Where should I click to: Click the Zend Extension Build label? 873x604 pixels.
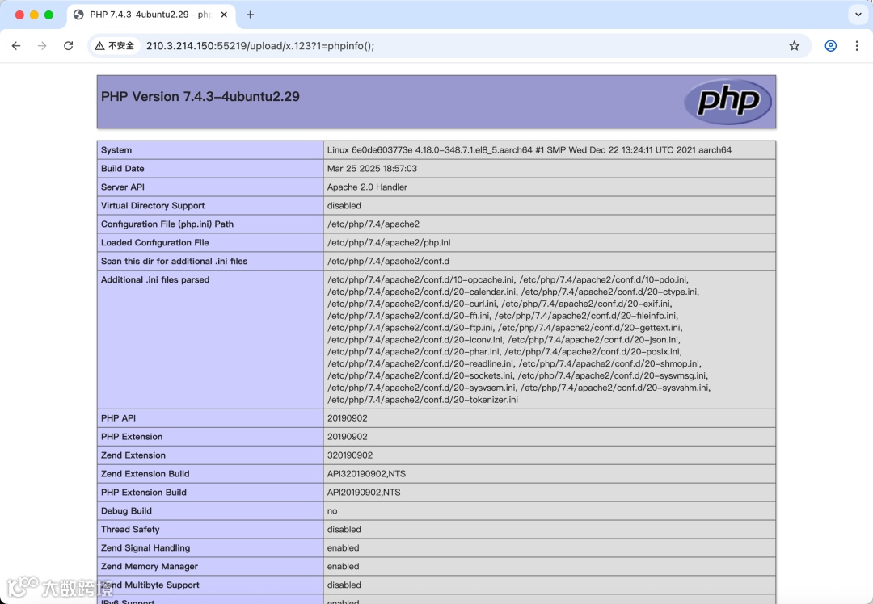[145, 473]
